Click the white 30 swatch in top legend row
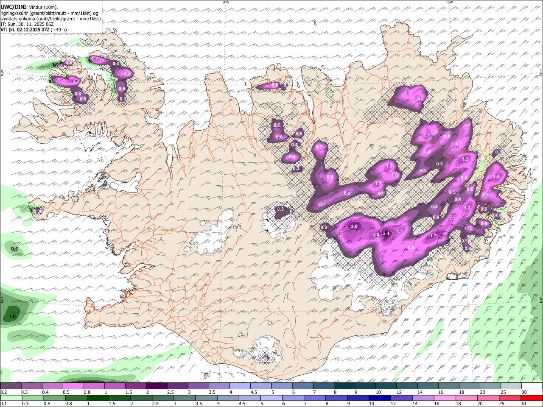Image resolution: width=543 pixels, height=407 pixels. coord(532,386)
